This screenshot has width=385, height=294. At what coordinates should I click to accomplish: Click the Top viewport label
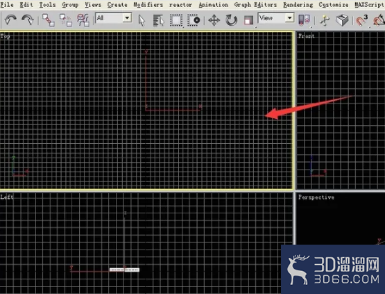tap(5, 36)
